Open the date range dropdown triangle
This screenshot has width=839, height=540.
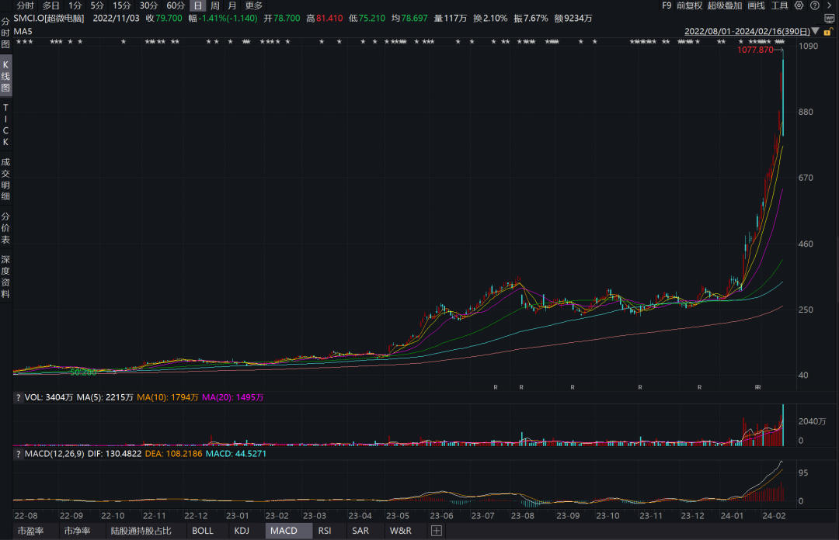click(816, 32)
